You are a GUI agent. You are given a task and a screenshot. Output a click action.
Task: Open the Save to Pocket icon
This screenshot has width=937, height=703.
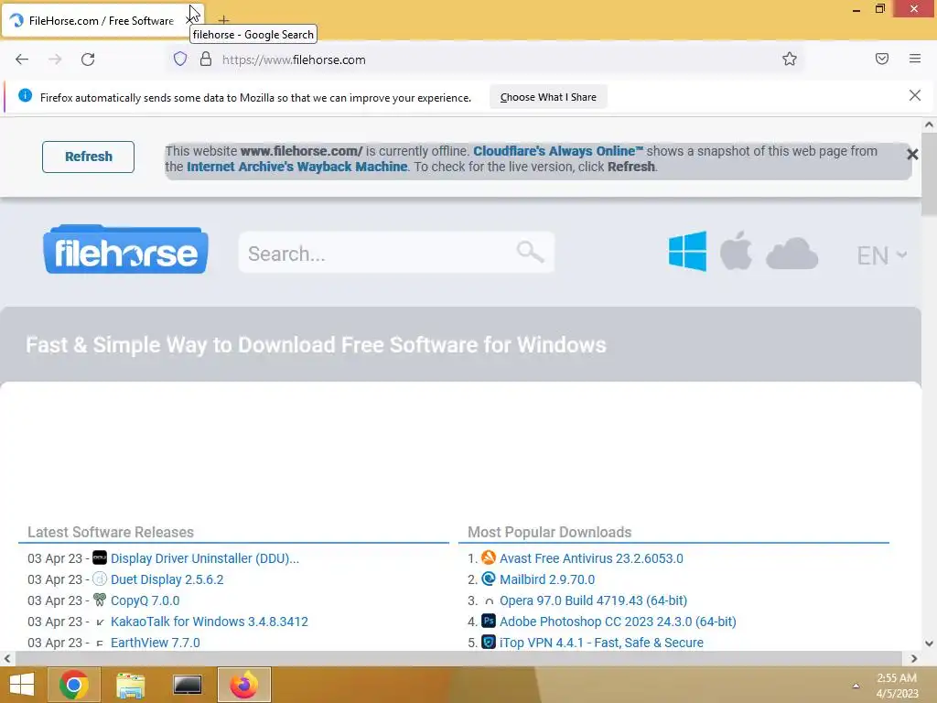[x=882, y=59]
